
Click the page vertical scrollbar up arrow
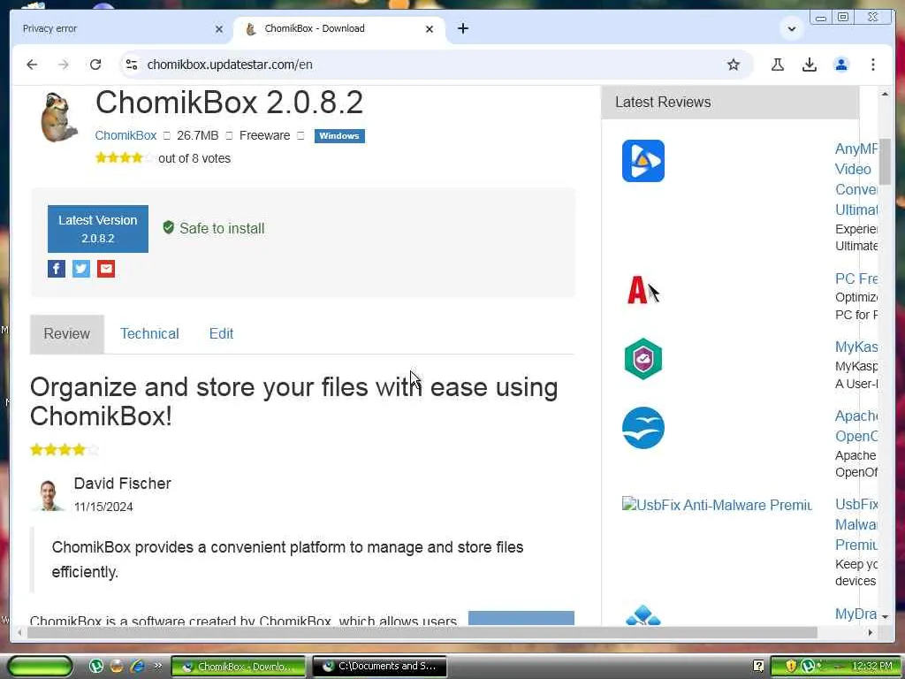click(x=885, y=94)
